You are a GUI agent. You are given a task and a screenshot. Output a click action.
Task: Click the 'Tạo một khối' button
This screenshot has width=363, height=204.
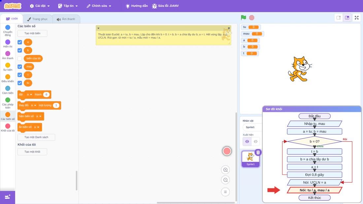tap(32, 152)
